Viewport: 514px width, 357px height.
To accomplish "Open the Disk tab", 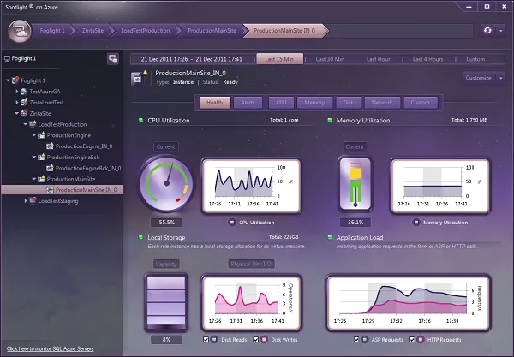I will coord(349,103).
